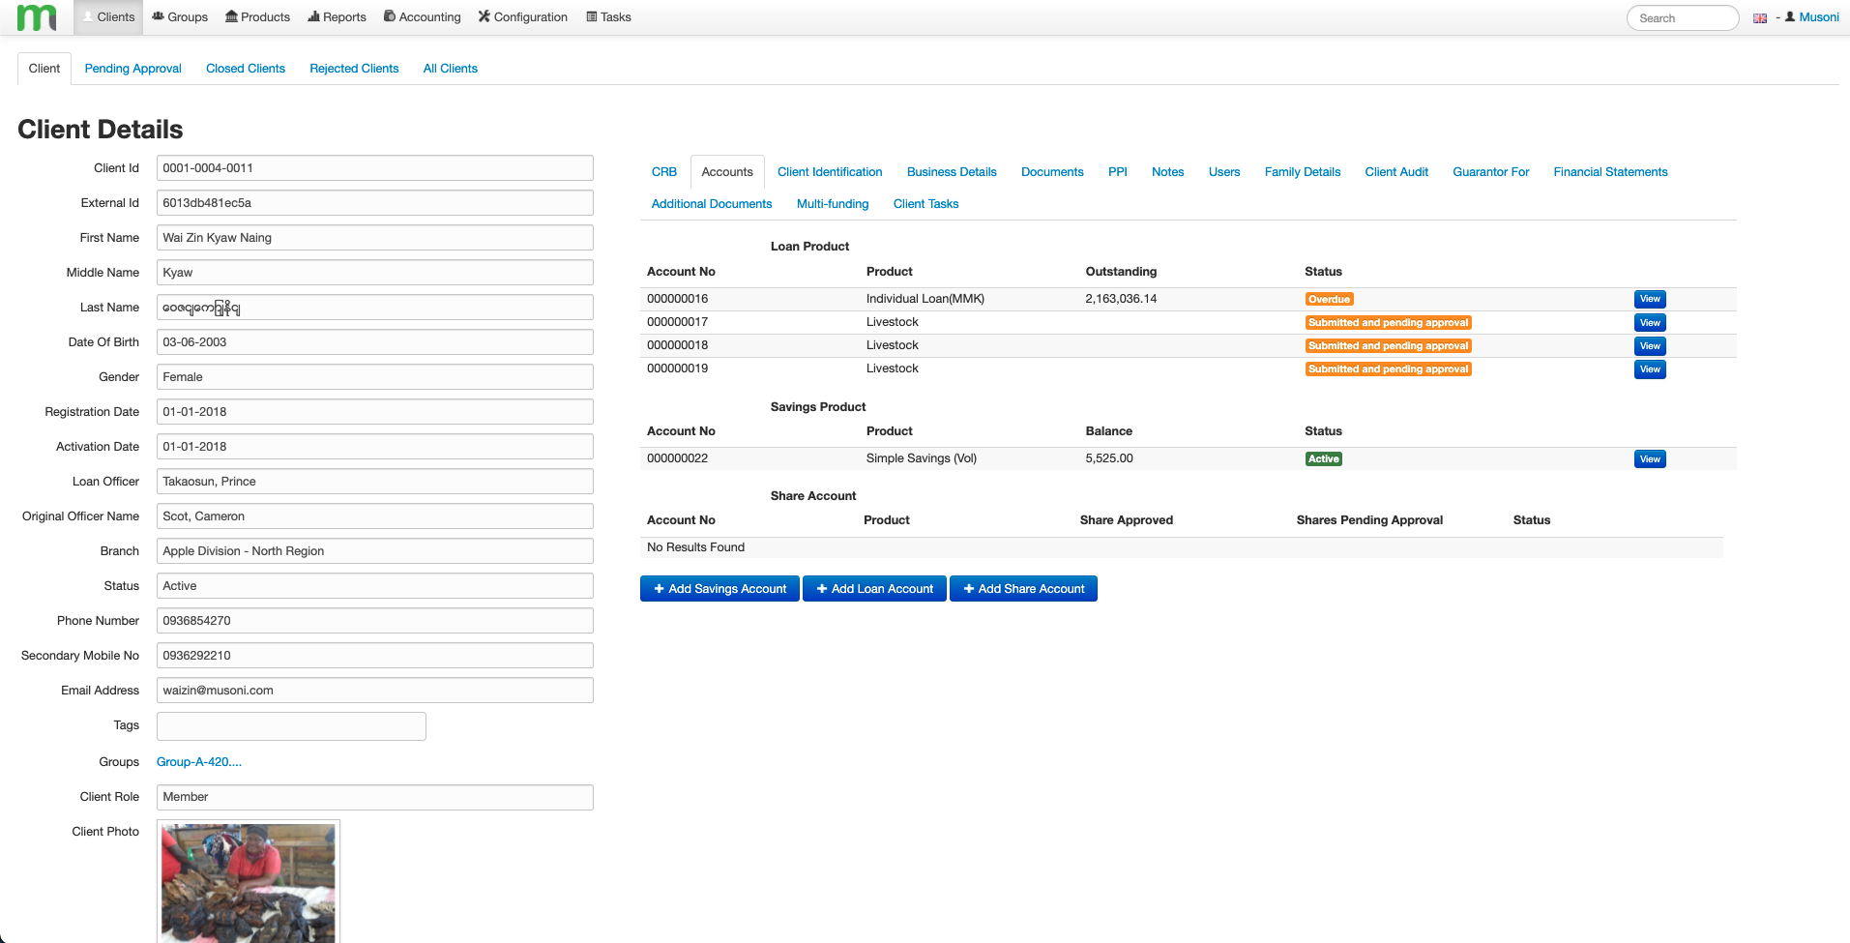This screenshot has width=1850, height=943.
Task: Switch to the Financial Statements tab
Action: click(1609, 171)
